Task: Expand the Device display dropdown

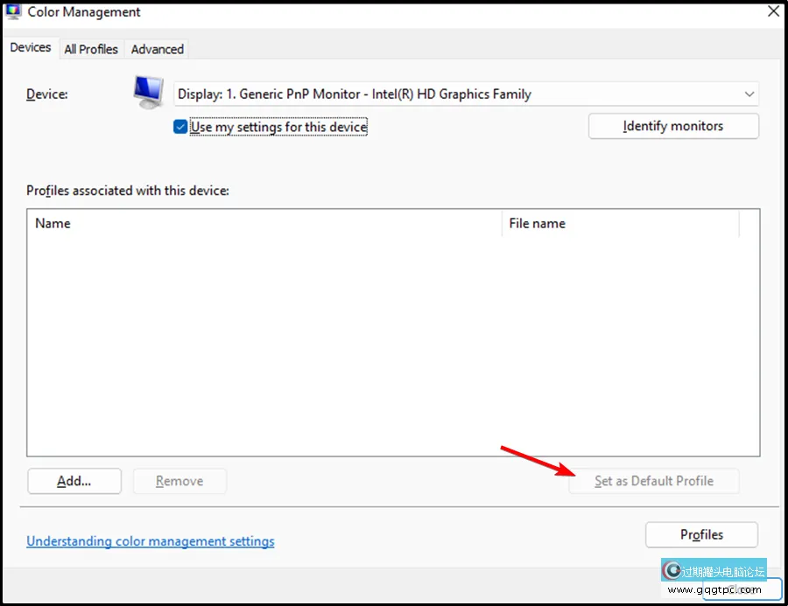Action: (749, 94)
